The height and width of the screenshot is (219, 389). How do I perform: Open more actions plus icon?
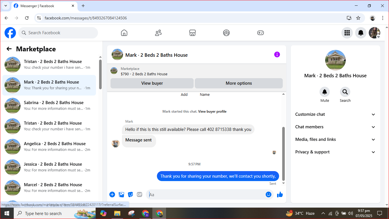click(112, 194)
